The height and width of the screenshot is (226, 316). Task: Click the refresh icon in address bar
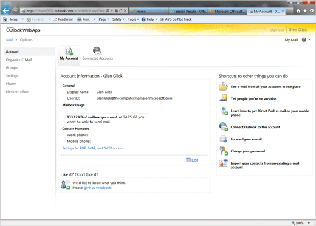pos(121,10)
